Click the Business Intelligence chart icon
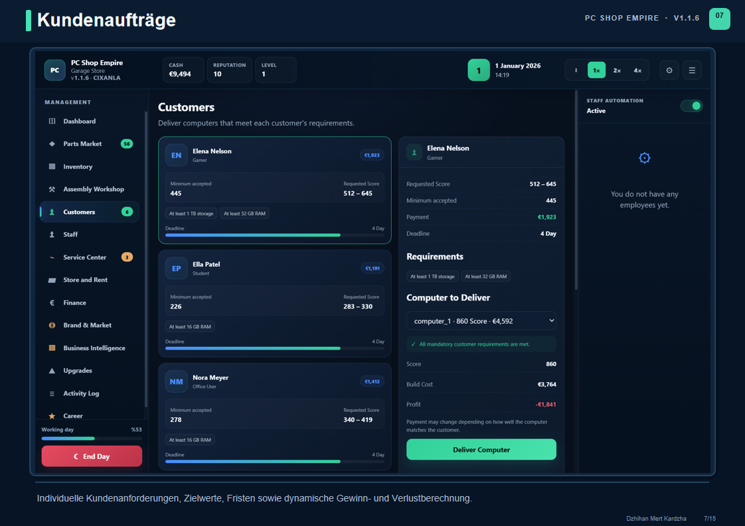Image resolution: width=745 pixels, height=526 pixels. (x=52, y=348)
